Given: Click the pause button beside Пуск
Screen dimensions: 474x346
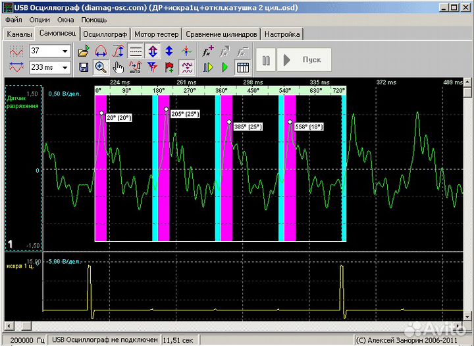Looking at the screenshot, I should coord(266,60).
